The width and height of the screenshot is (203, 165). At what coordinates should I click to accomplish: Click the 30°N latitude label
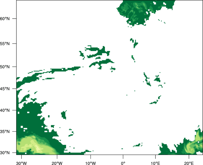pyautogui.click(x=5, y=153)
